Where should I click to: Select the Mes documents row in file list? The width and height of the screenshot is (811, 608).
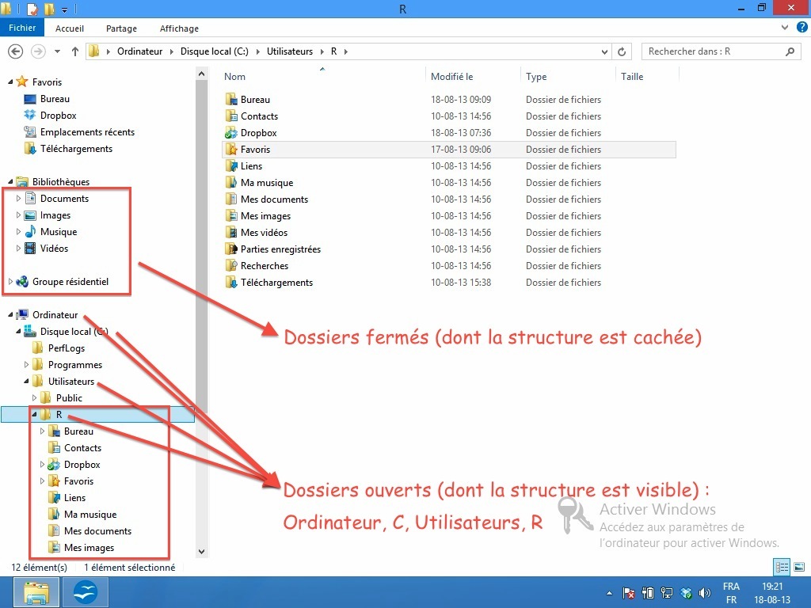pos(449,199)
